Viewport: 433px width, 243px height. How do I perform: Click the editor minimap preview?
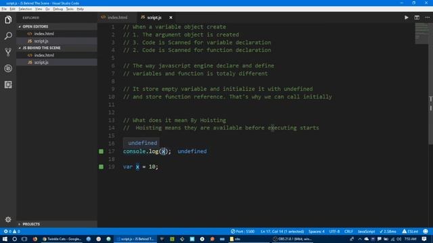click(421, 33)
